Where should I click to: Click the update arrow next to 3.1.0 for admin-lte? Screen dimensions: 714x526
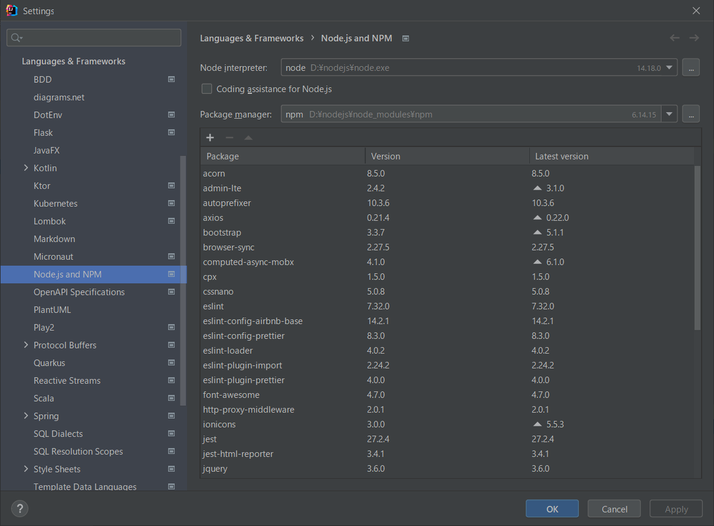coord(538,188)
